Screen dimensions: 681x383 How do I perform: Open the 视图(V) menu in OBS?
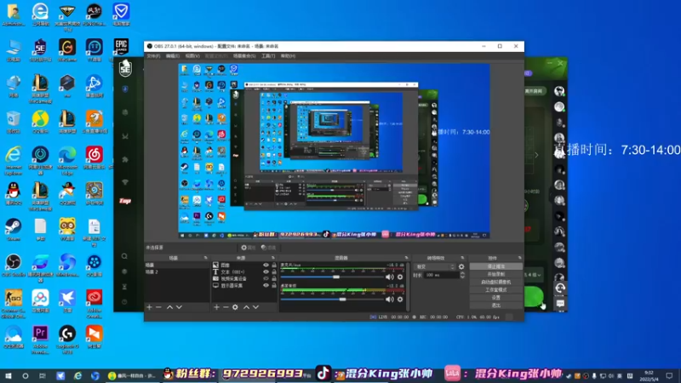pos(192,56)
